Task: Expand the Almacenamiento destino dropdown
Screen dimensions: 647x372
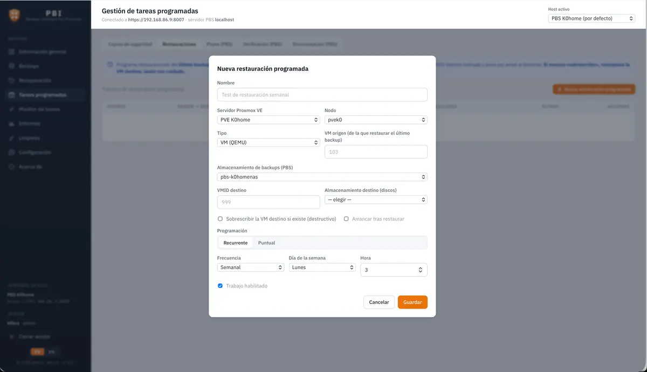Action: (x=376, y=199)
